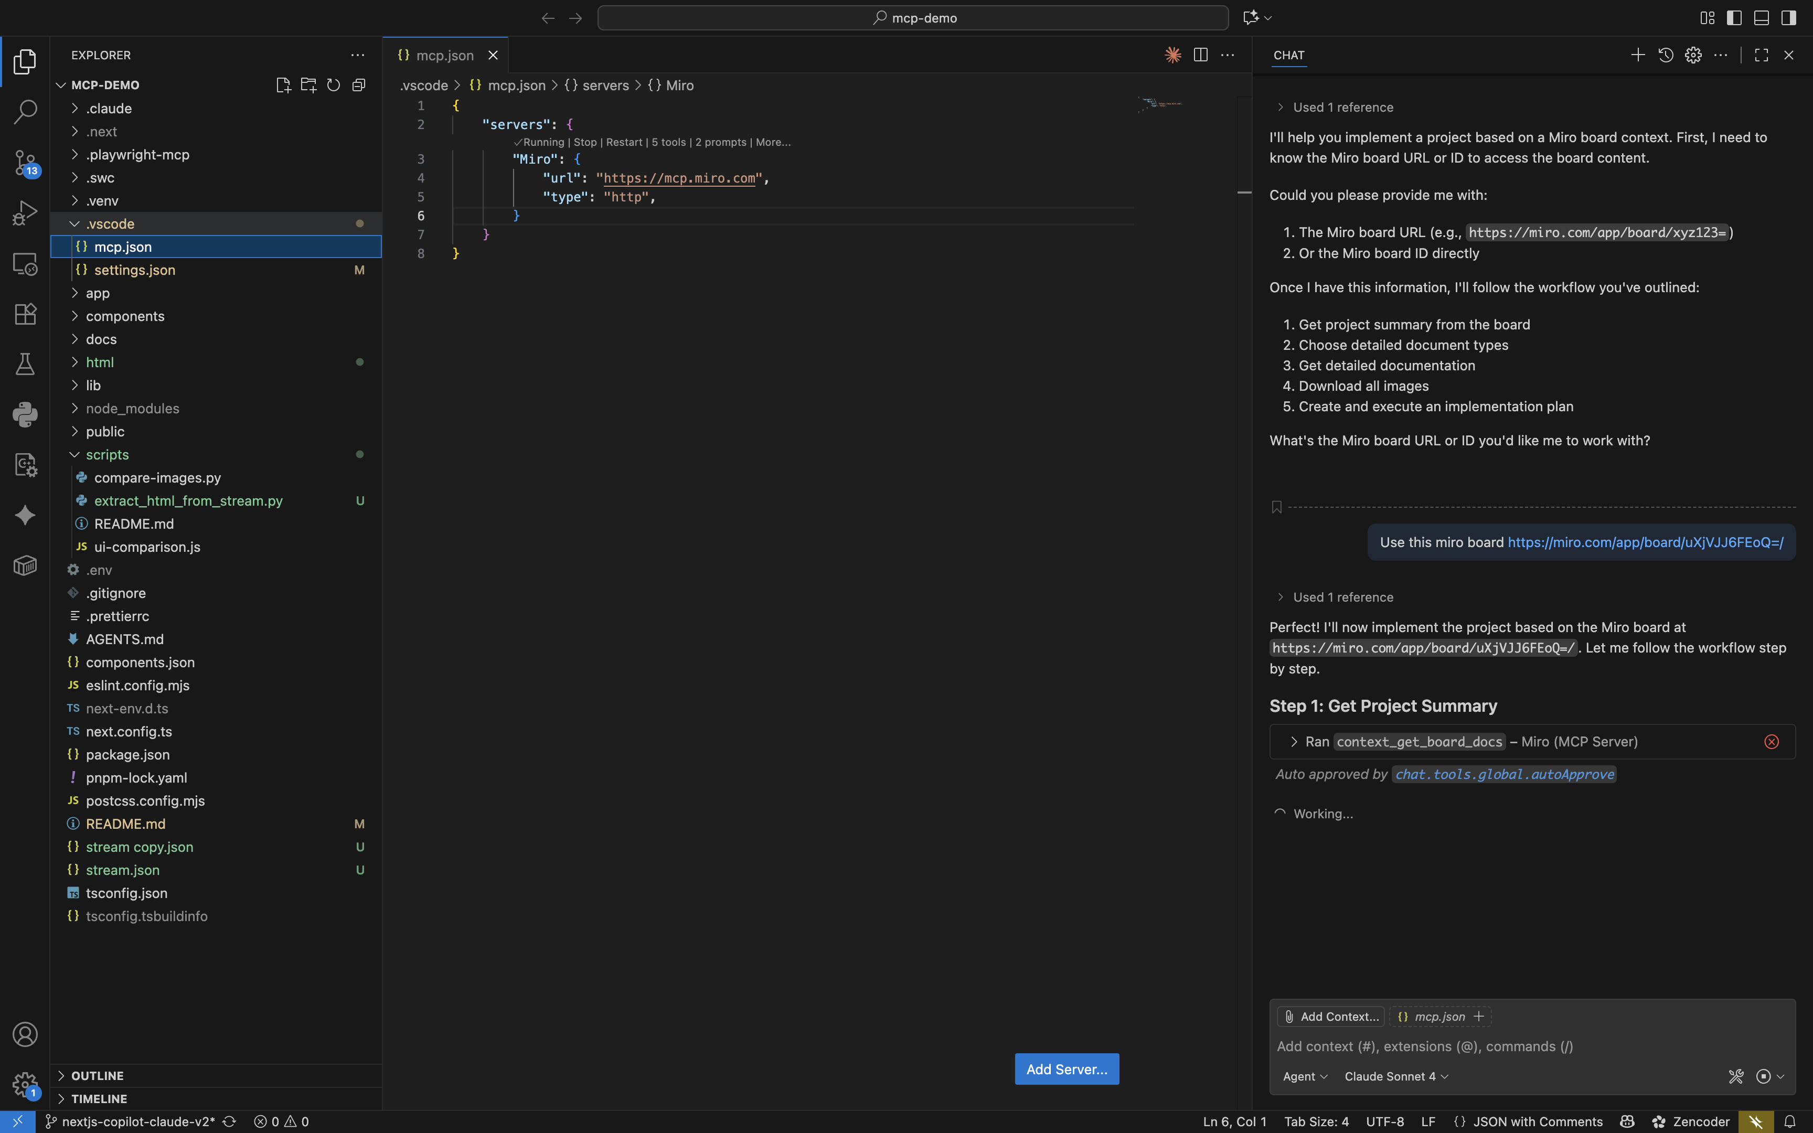Open the Python sidebar icon

25,414
